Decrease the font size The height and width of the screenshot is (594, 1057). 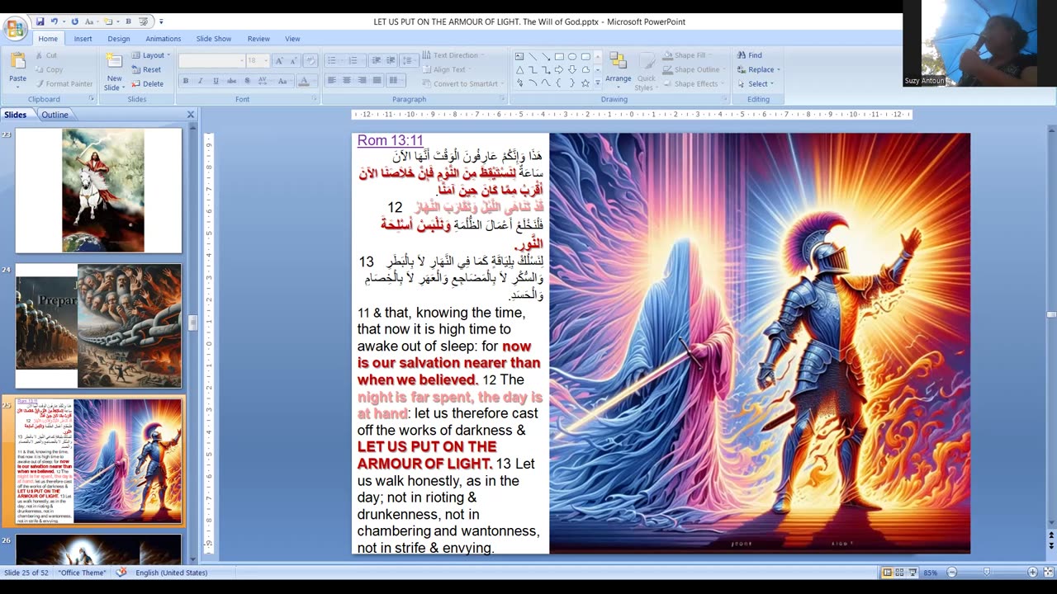pos(294,61)
